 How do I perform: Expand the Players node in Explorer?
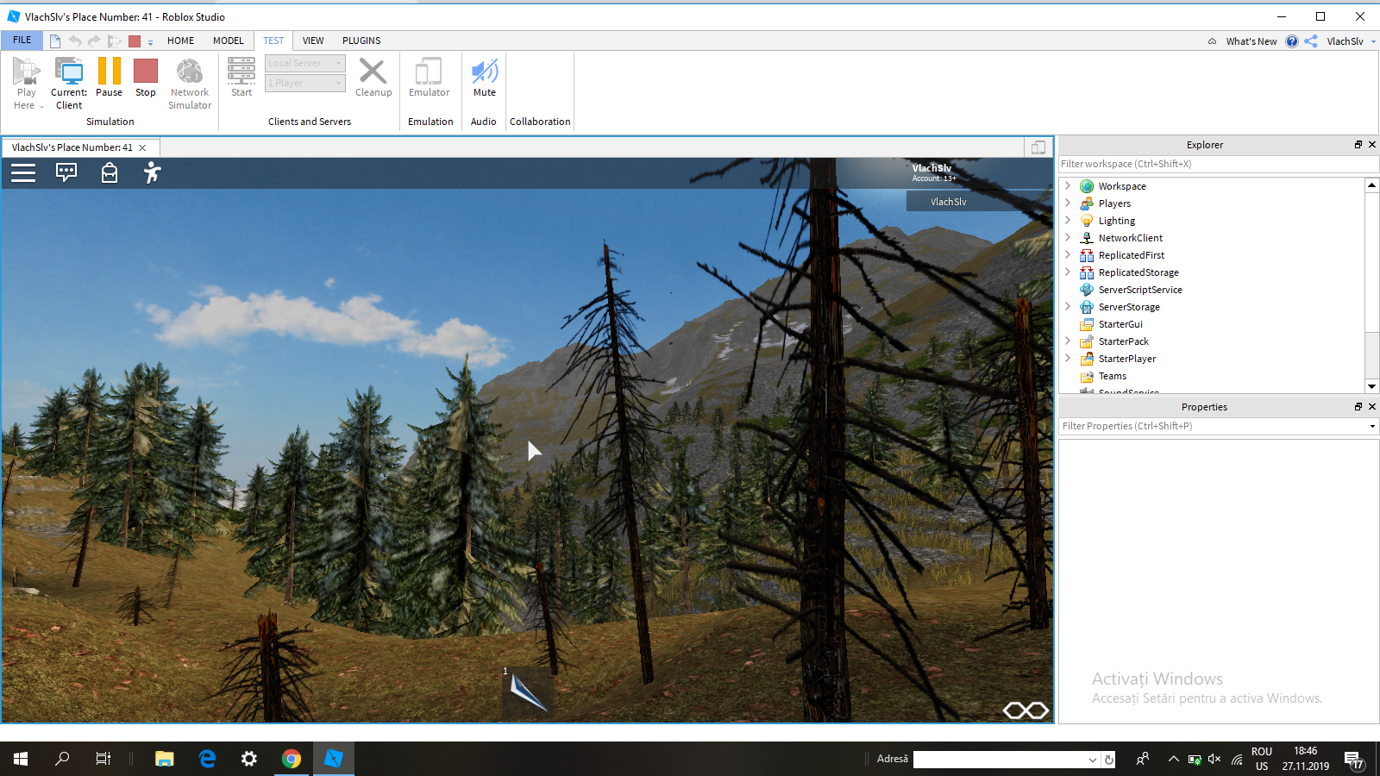[x=1068, y=203]
